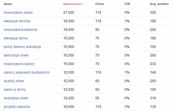Open the 'salon w domu' query link
172x111 pixels.
[15, 90]
